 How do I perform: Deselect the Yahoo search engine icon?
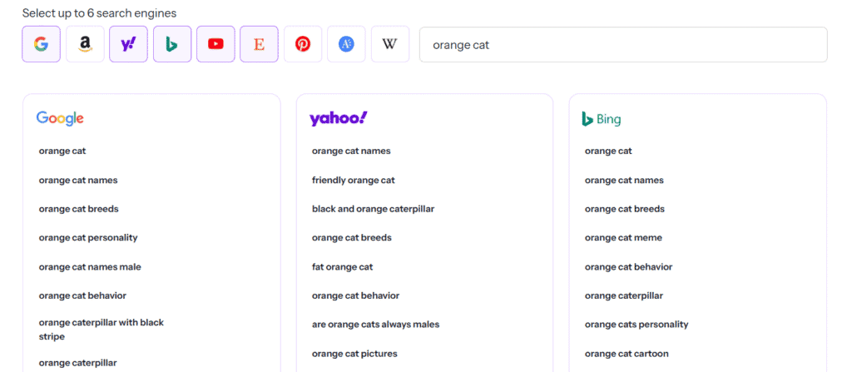[x=128, y=44]
